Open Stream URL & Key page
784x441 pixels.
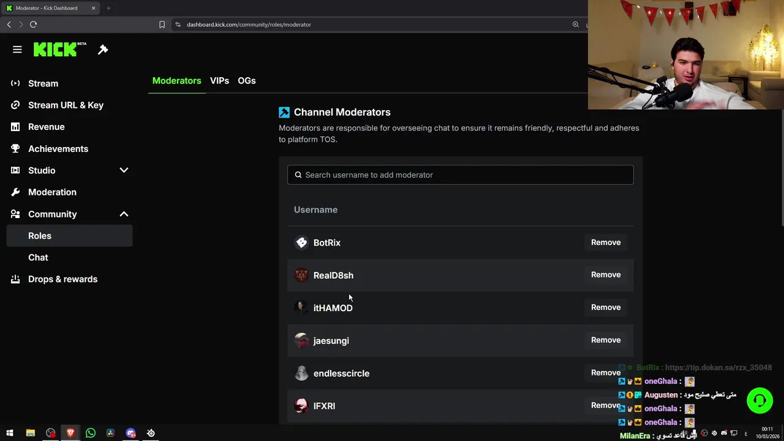pyautogui.click(x=66, y=105)
